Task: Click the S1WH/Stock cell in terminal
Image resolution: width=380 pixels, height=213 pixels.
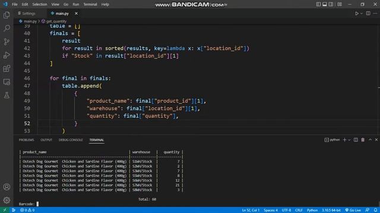Action: tap(142, 162)
